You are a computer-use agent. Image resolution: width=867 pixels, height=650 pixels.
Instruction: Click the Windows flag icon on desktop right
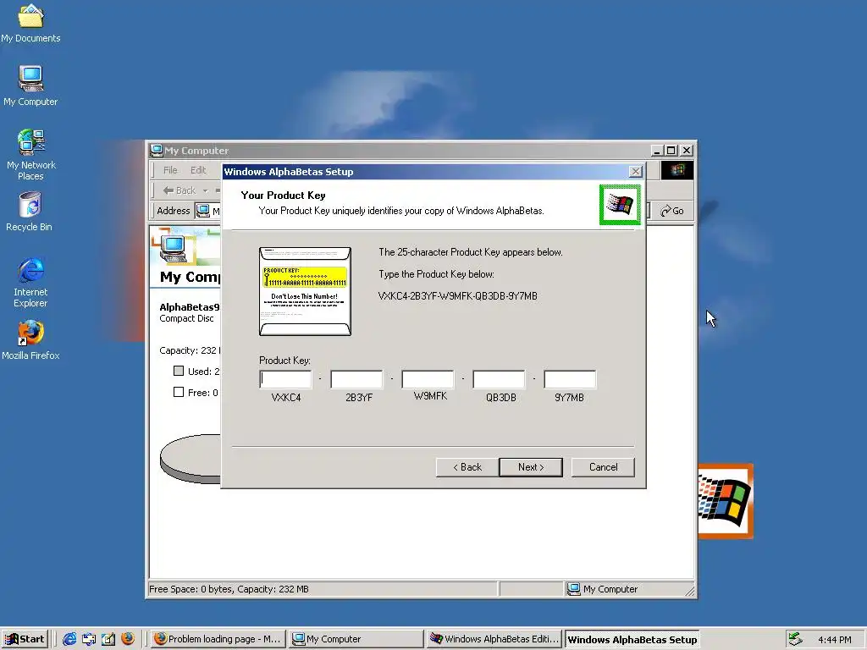point(726,501)
